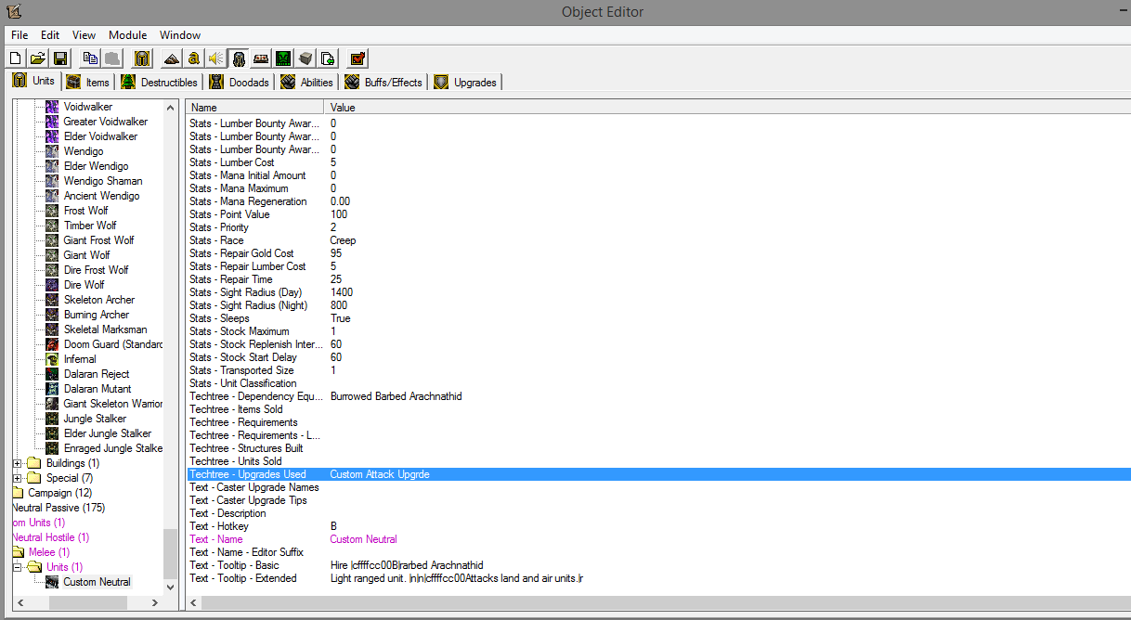The height and width of the screenshot is (620, 1131).
Task: Select the Skeleton Archer unit
Action: tap(98, 300)
